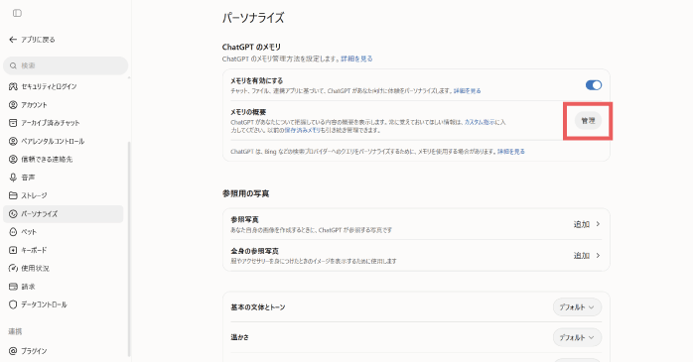
Task: Click the back arrow icon beside アプリに戻る
Action: pos(13,40)
